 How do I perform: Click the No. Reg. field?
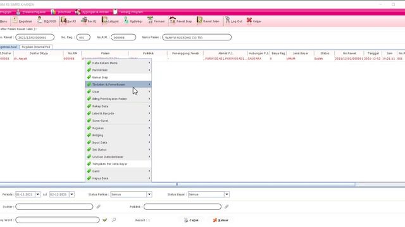(x=83, y=37)
